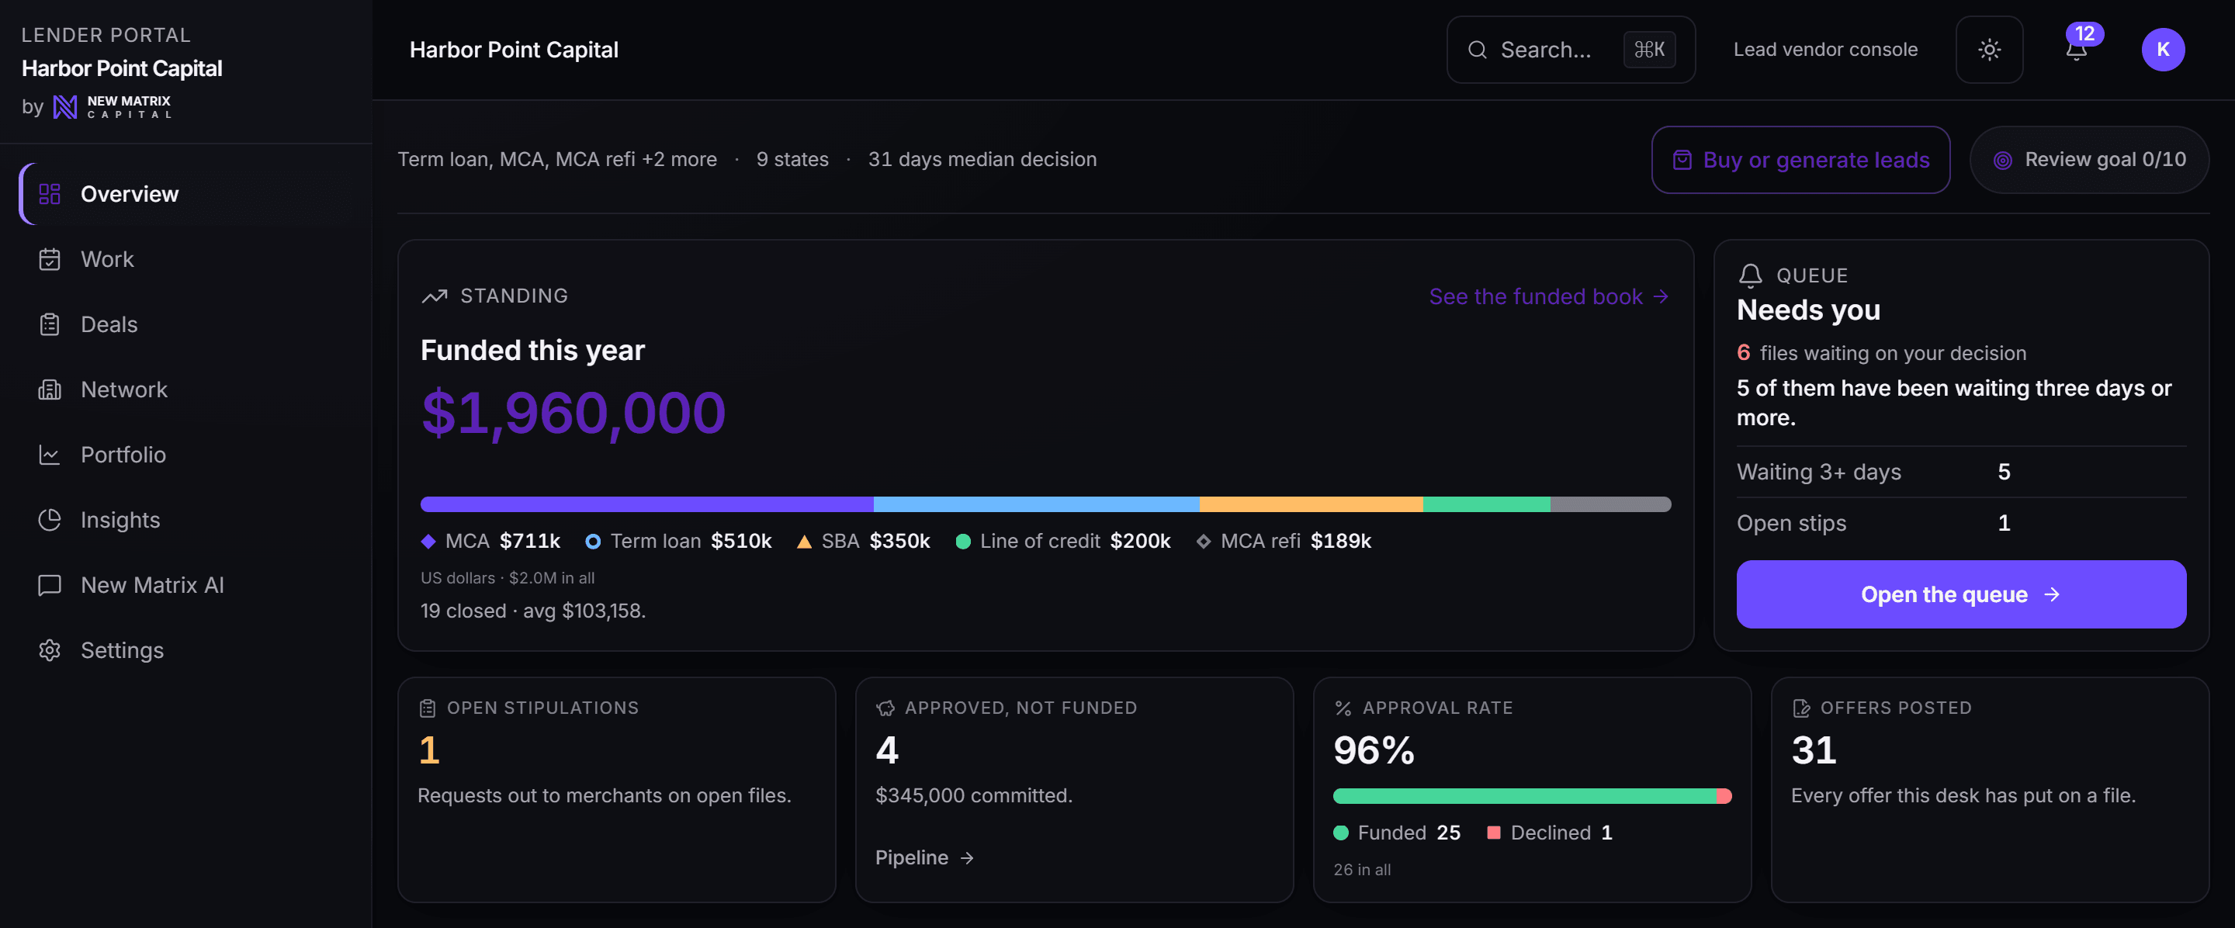The height and width of the screenshot is (928, 2235).
Task: Click the Funded 25 legend entry
Action: point(1397,833)
